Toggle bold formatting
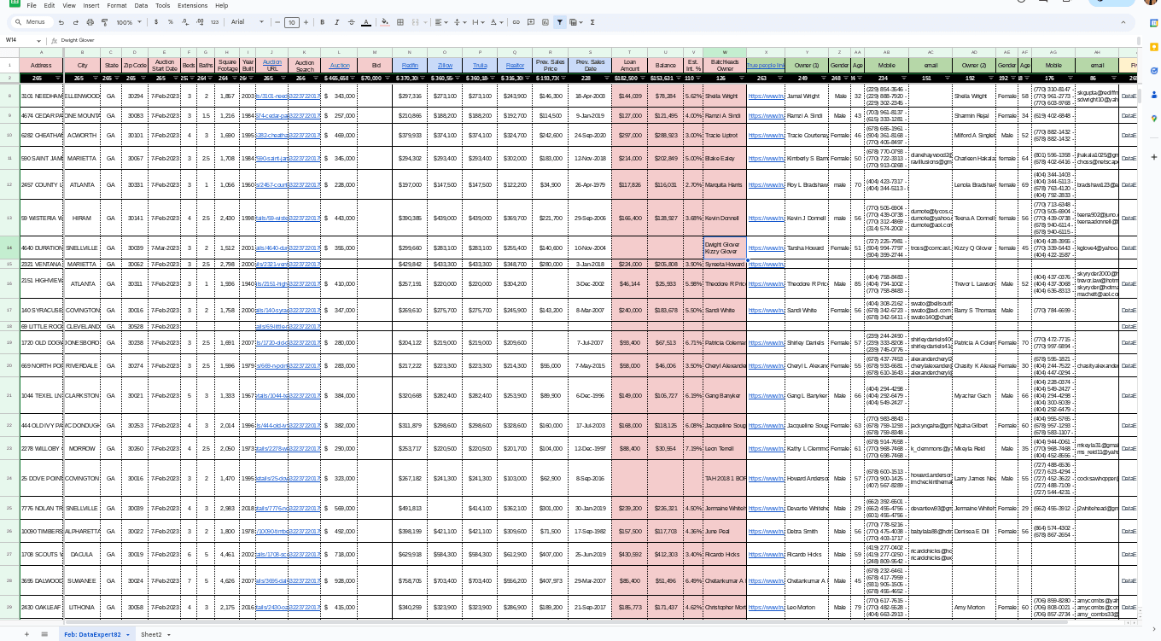Viewport: 1161px width, 641px height. [x=323, y=22]
